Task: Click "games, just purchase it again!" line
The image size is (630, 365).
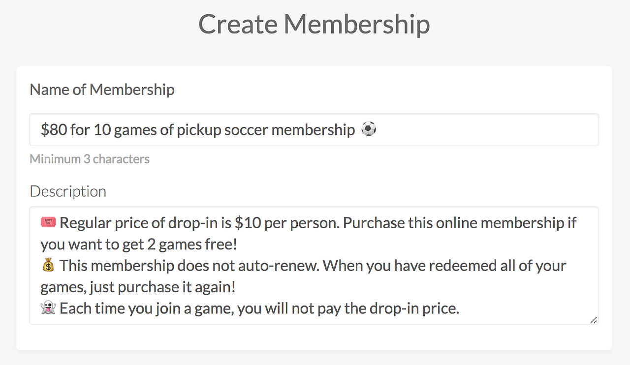Action: coord(138,287)
